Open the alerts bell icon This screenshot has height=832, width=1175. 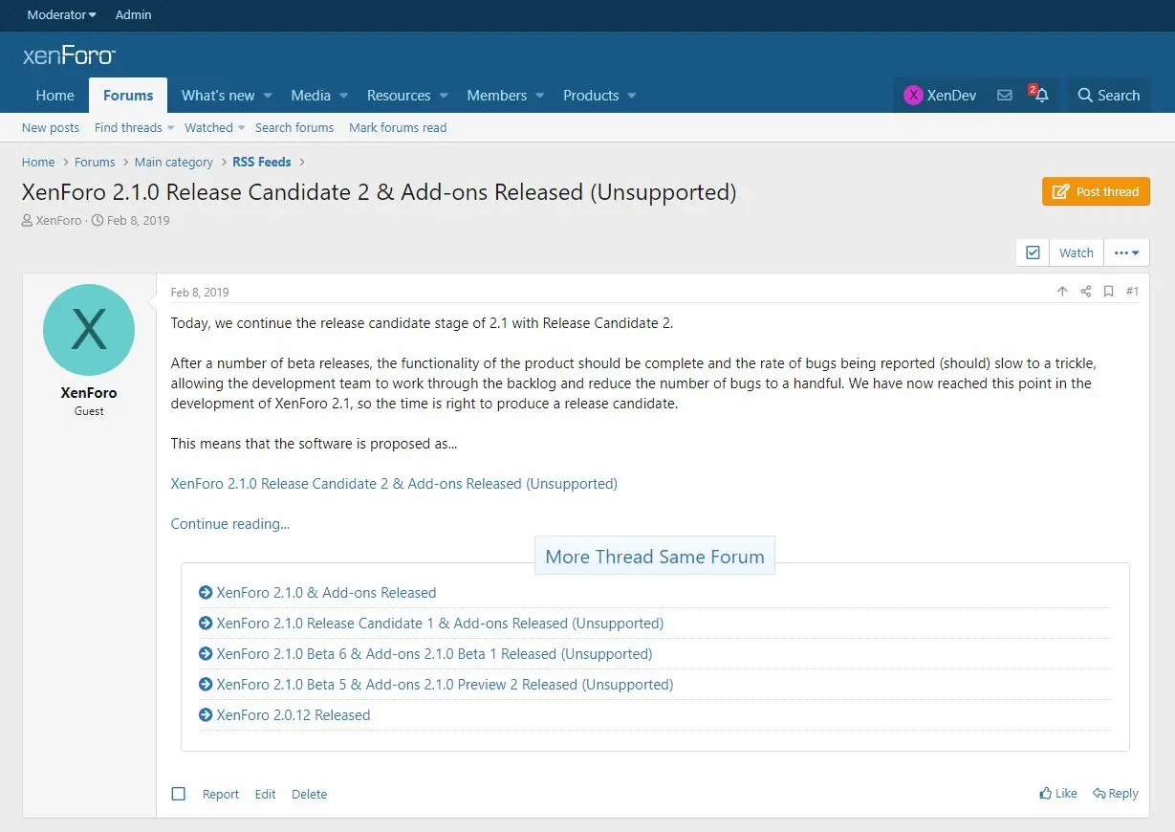[1040, 95]
